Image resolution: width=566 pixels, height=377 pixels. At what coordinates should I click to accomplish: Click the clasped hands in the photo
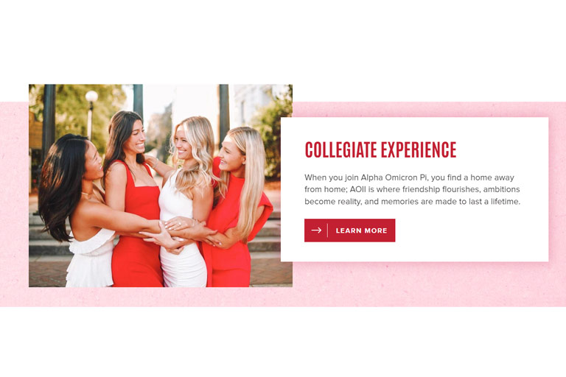[x=181, y=233]
